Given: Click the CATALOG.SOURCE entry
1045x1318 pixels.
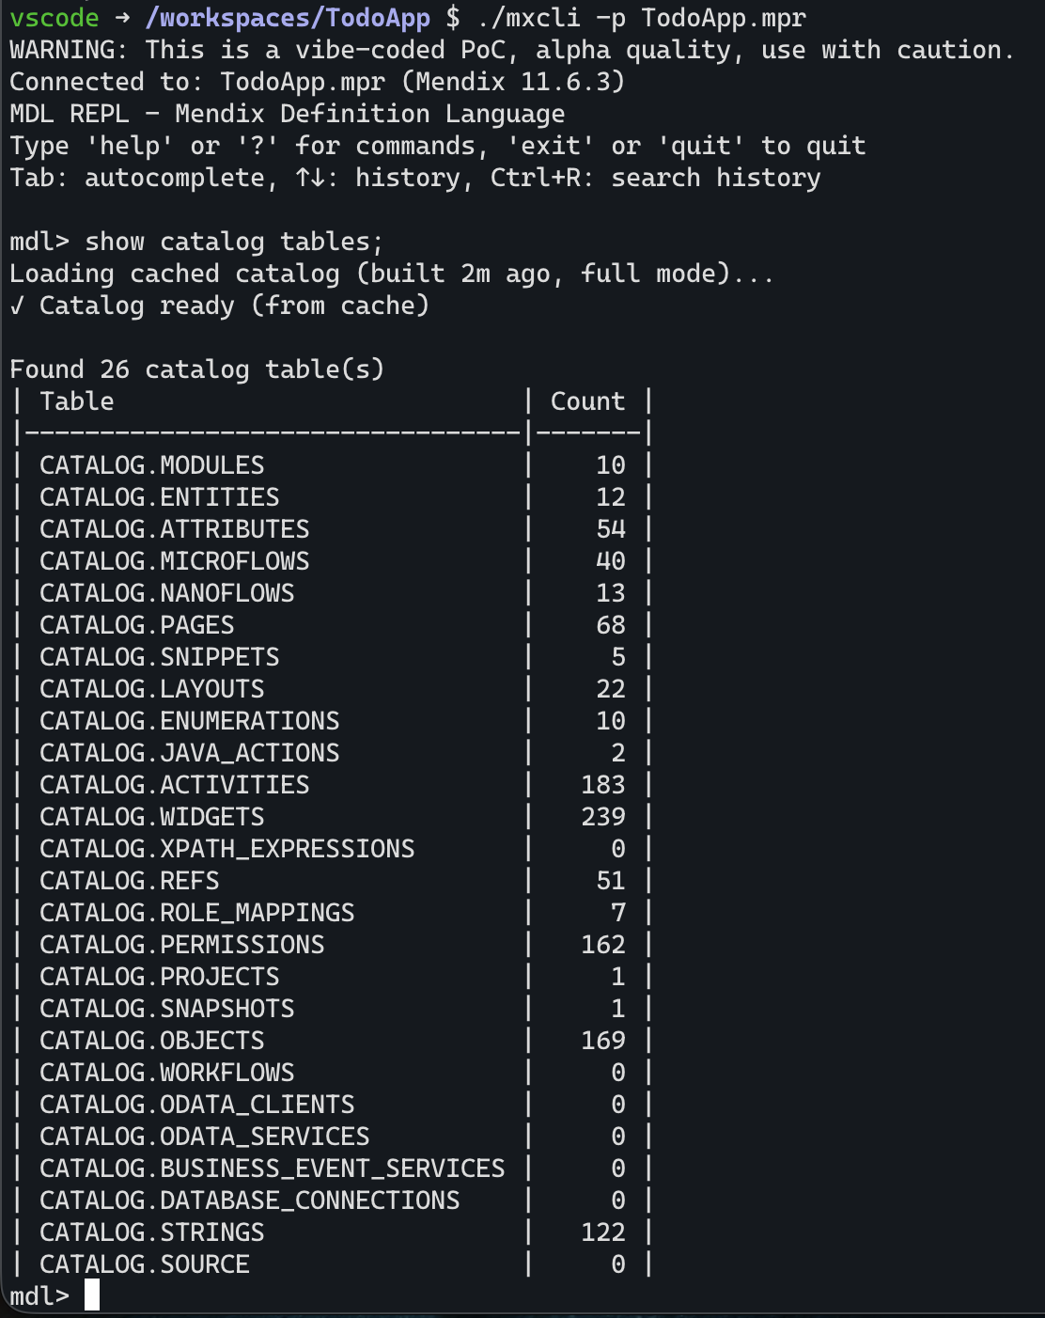Looking at the screenshot, I should 145,1264.
